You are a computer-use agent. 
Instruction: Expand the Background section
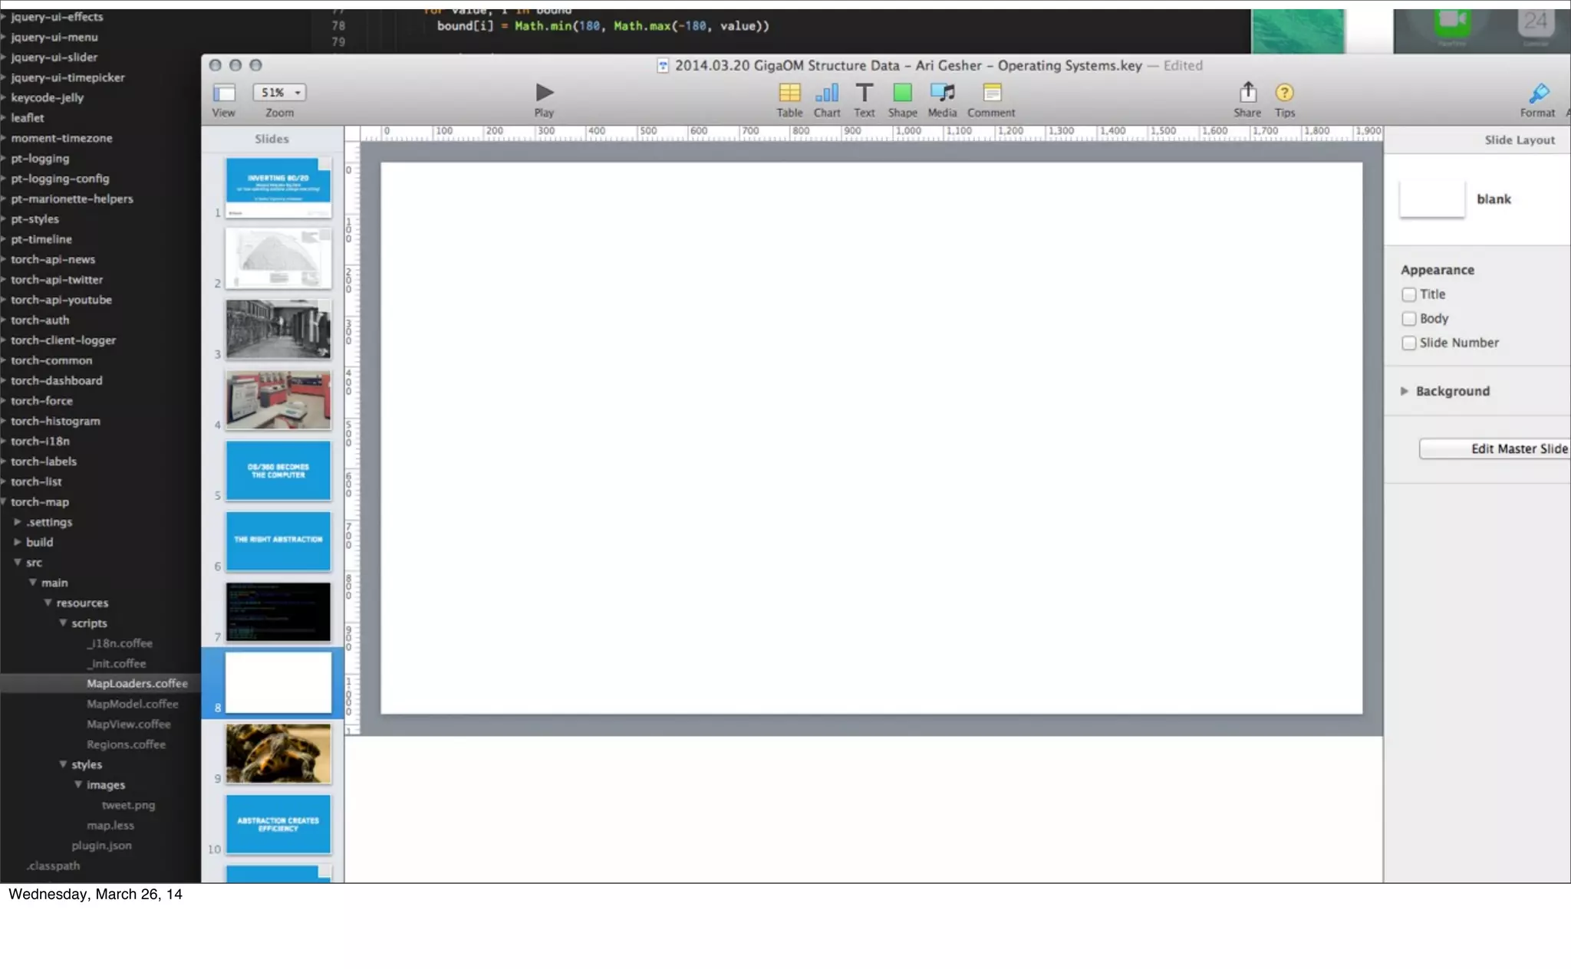tap(1405, 391)
